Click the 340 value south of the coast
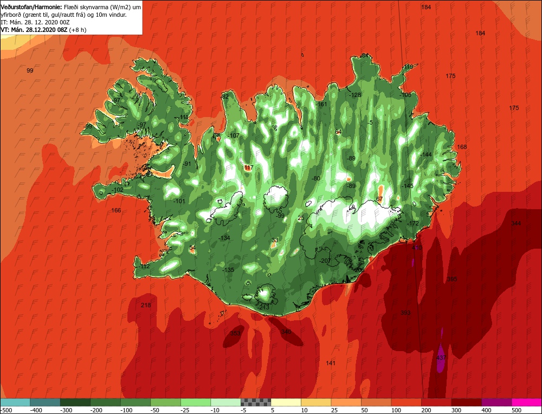The width and height of the screenshot is (542, 414). point(286,332)
